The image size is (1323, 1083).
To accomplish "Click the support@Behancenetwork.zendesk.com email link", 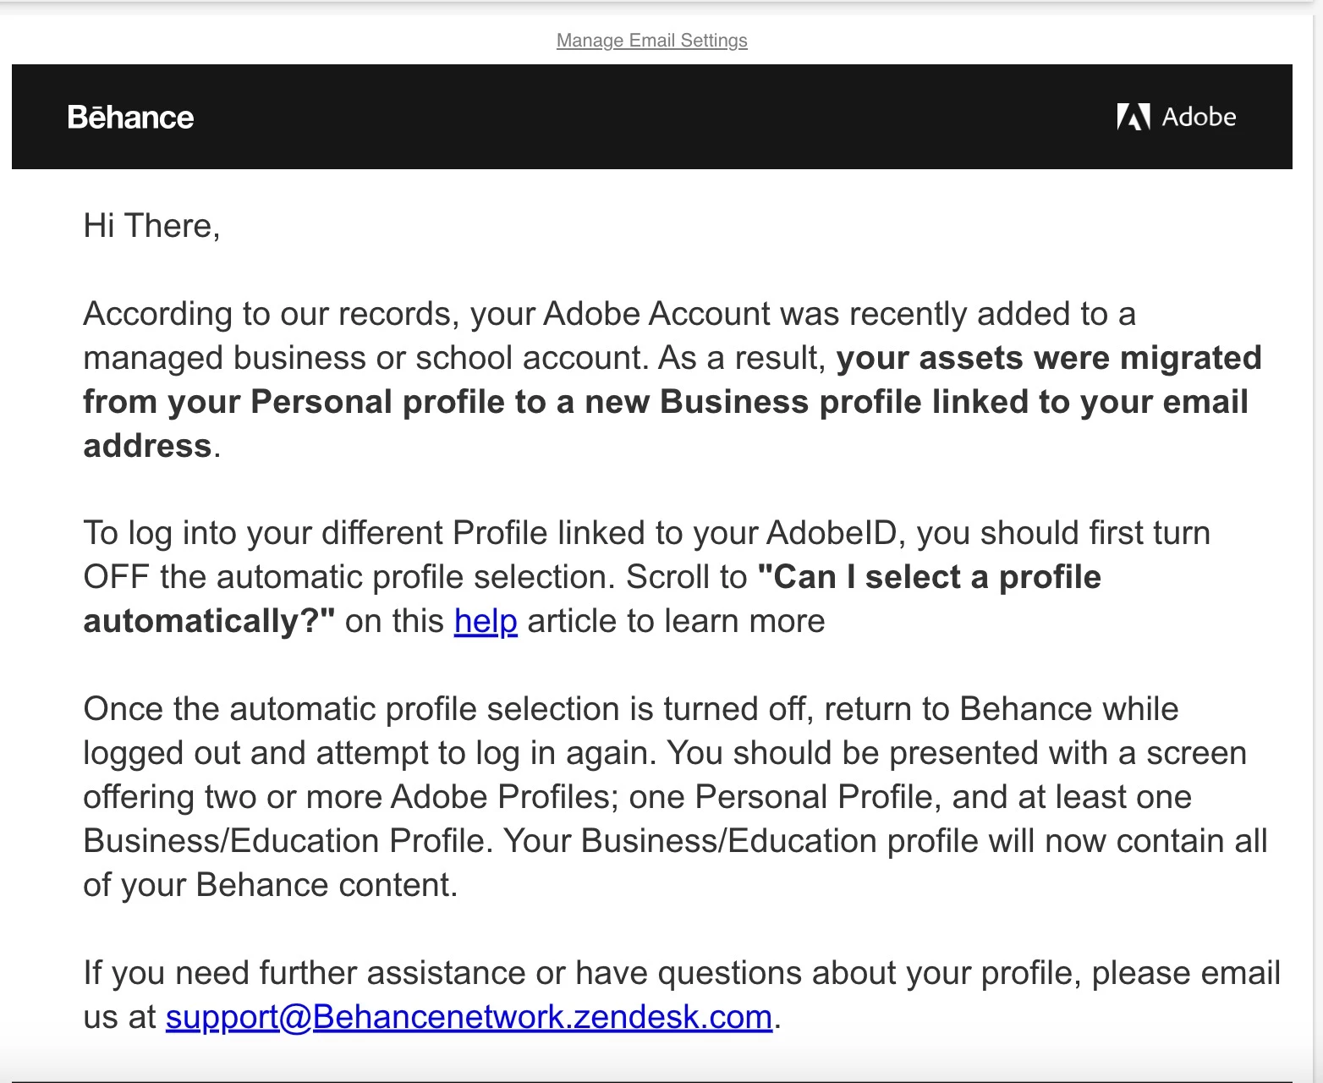I will (469, 1017).
